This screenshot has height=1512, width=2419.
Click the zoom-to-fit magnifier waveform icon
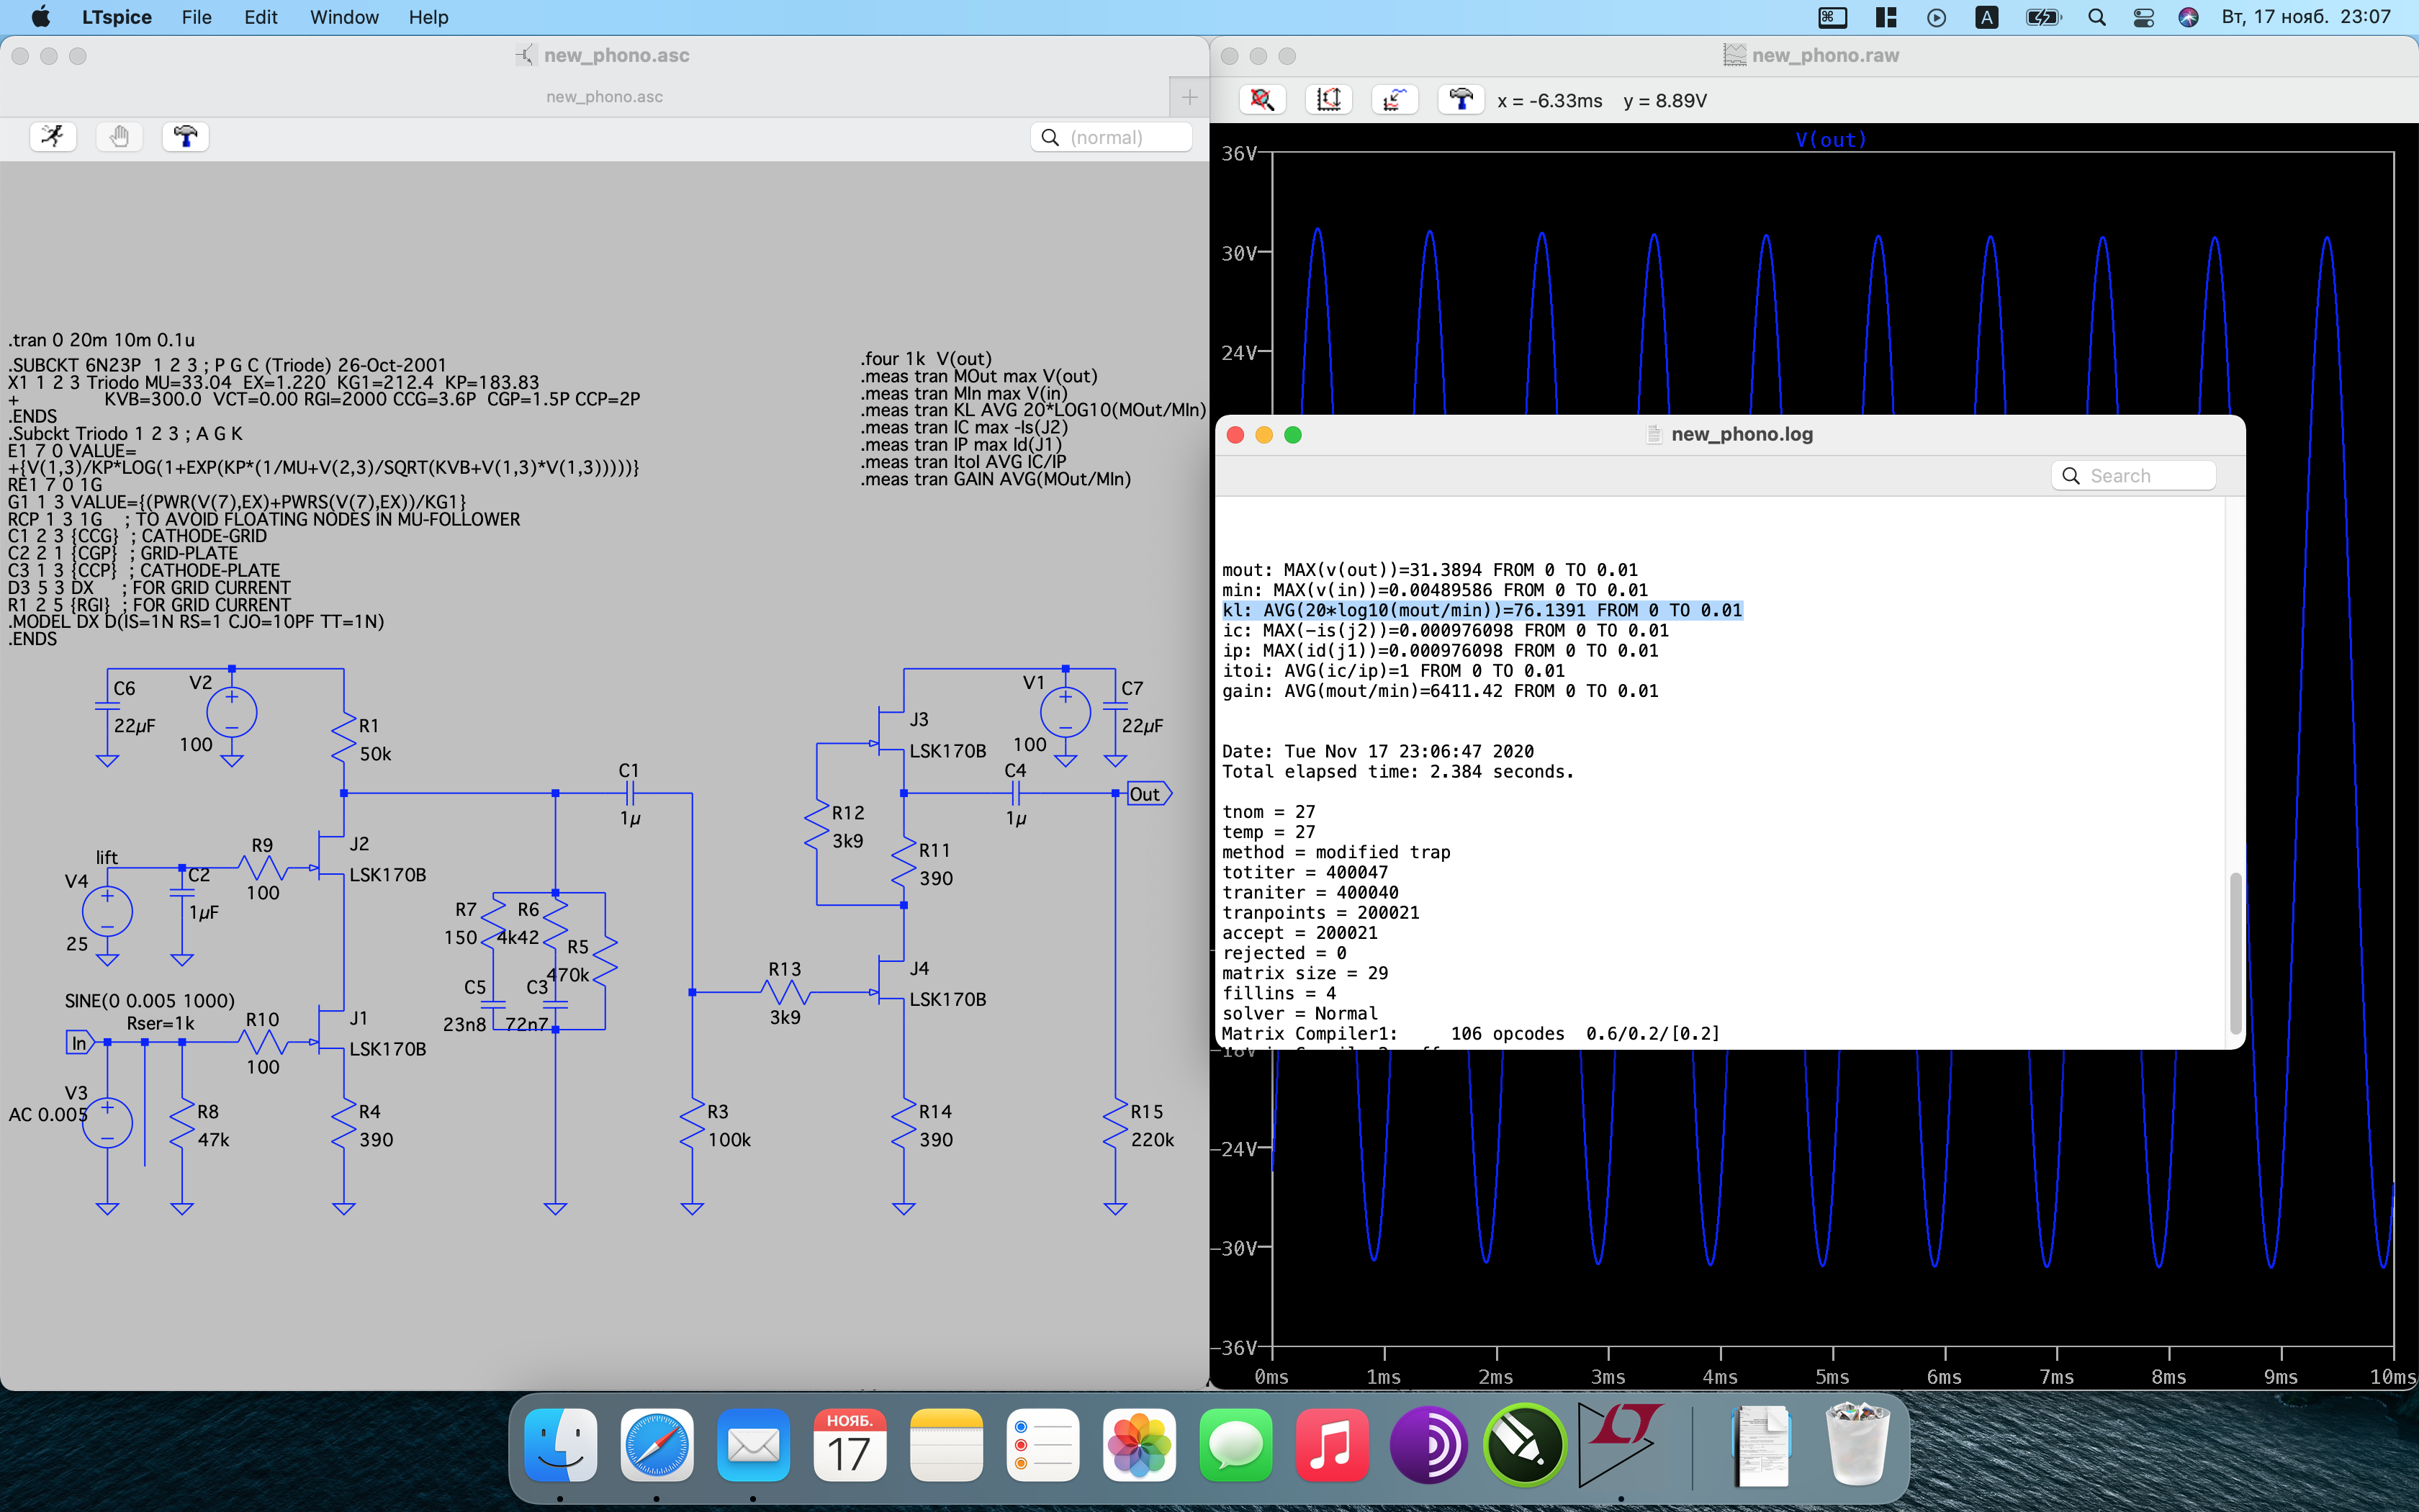coord(1263,100)
